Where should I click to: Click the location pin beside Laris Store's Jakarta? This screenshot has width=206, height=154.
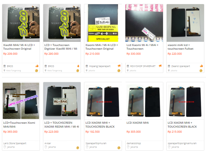pyautogui.click(x=5, y=147)
